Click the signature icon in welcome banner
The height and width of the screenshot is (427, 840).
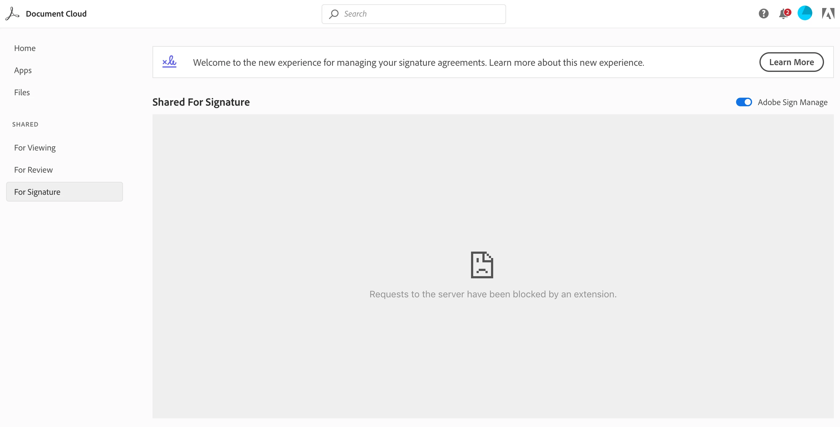(x=169, y=61)
